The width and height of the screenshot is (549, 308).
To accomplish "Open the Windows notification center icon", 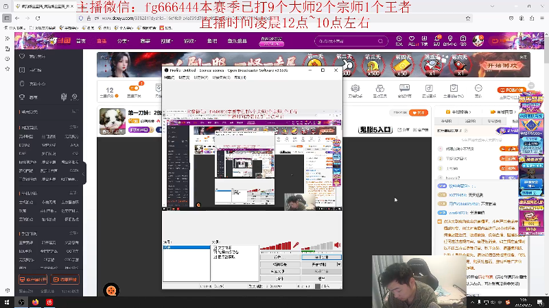I will point(540,302).
